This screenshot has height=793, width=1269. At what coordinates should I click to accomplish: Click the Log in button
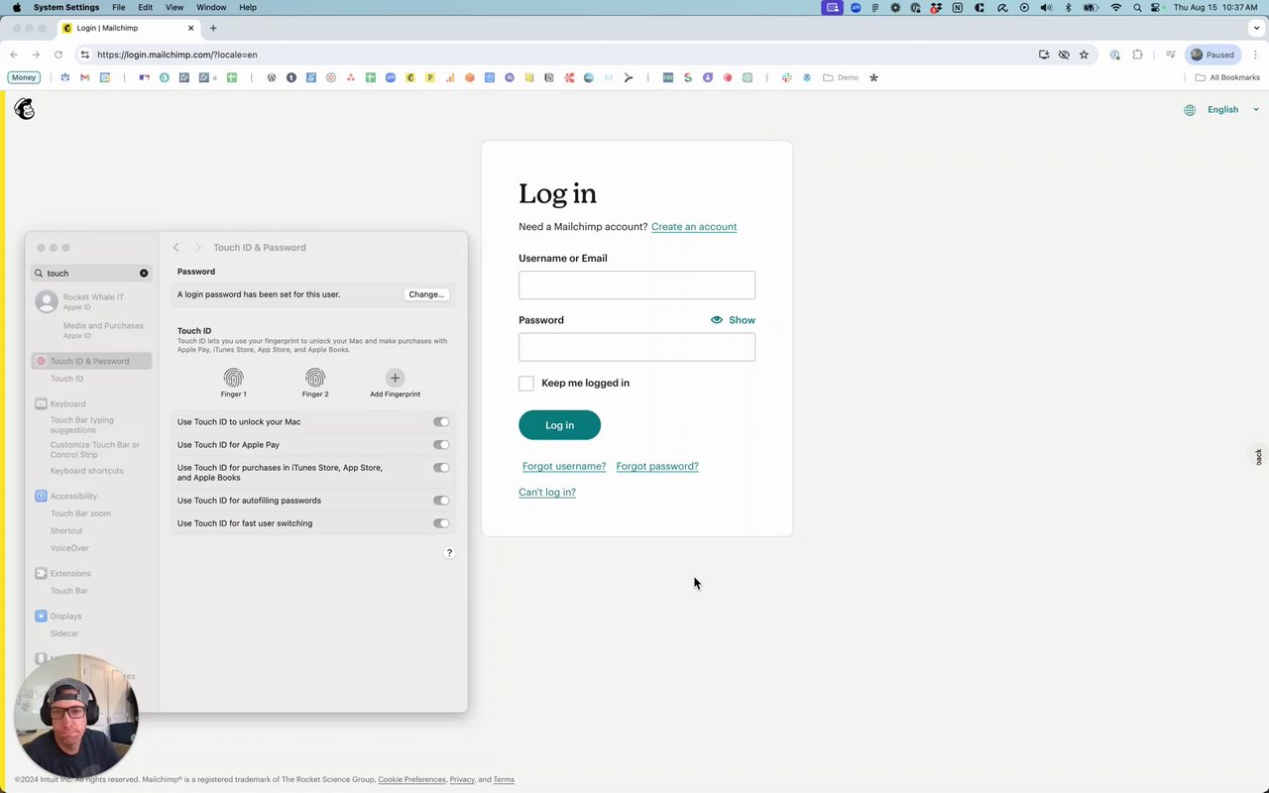pos(559,425)
